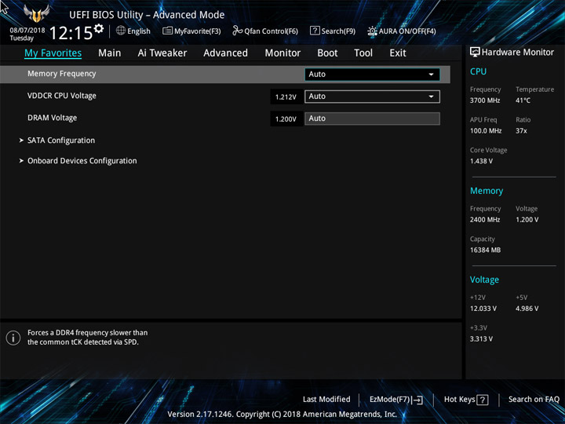
Task: Click the Voltage section heading
Action: [x=484, y=280]
